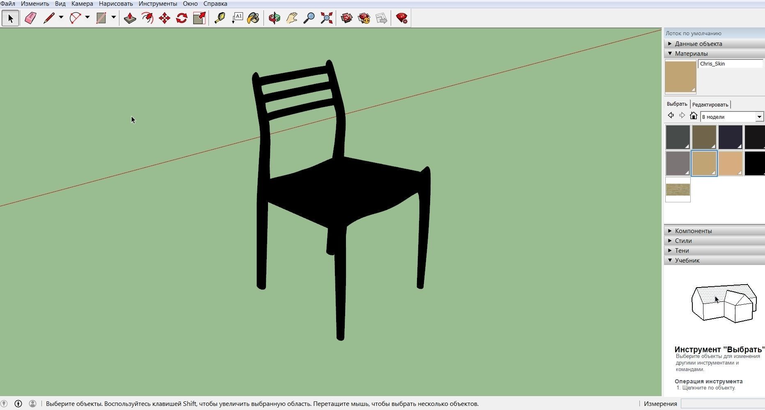Pick the dark gray-green material swatch
765x410 pixels.
[x=678, y=137]
